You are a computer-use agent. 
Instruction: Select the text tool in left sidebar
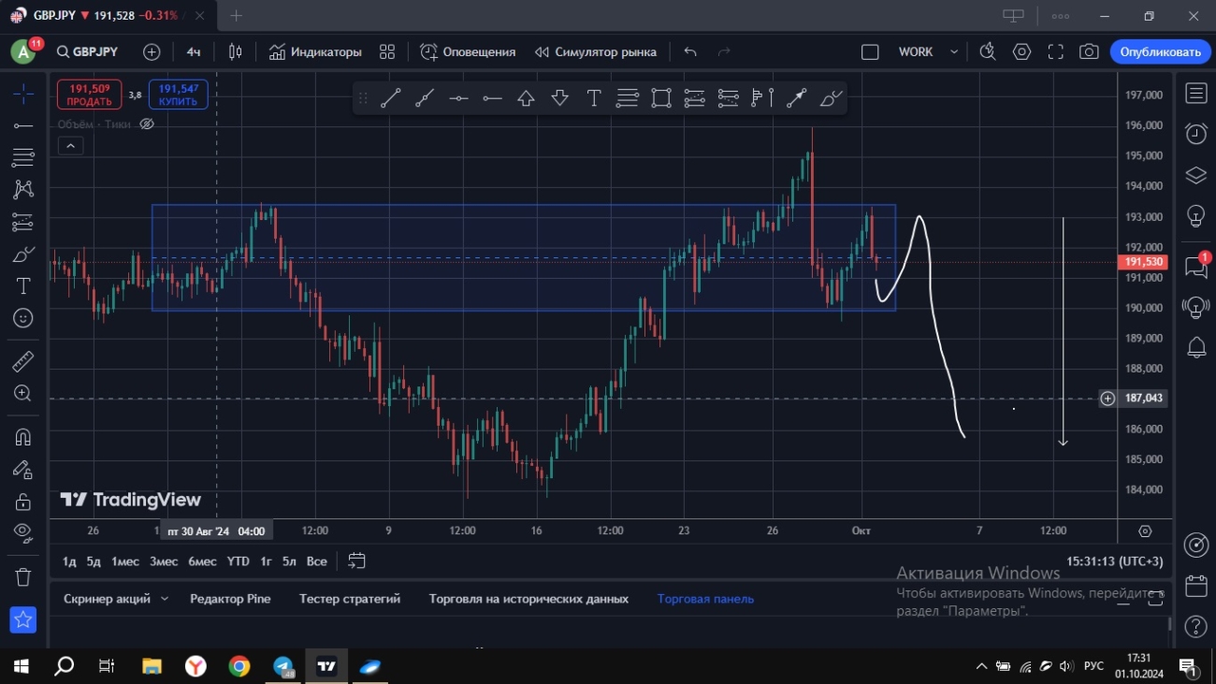pos(23,285)
